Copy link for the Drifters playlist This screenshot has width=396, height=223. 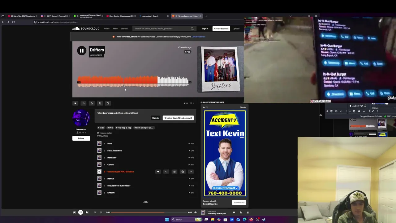coord(100,103)
